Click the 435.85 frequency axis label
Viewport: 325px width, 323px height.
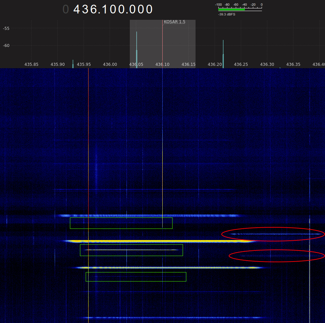coord(32,64)
